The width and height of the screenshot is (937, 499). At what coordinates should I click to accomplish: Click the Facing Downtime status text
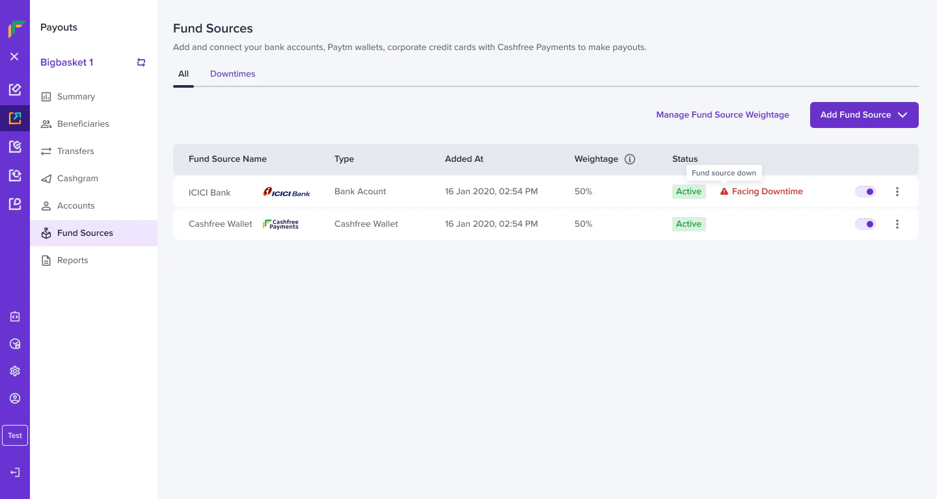[767, 192]
